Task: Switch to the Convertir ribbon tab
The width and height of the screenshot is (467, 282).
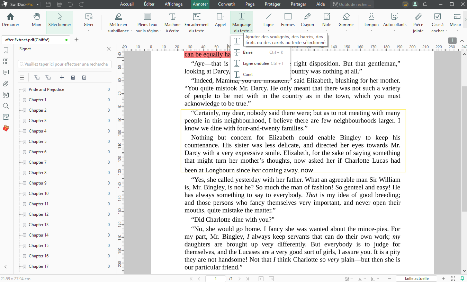Action: pyautogui.click(x=226, y=5)
